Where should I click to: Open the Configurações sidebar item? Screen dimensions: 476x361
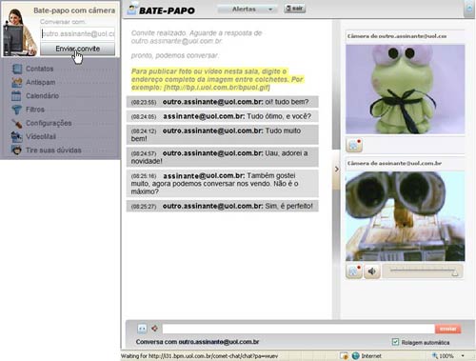[x=49, y=123]
